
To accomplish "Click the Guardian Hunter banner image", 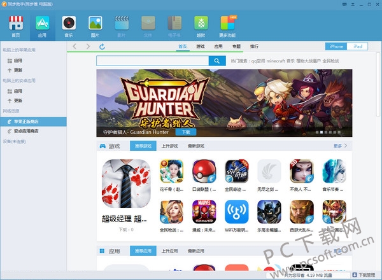I will 224,103.
